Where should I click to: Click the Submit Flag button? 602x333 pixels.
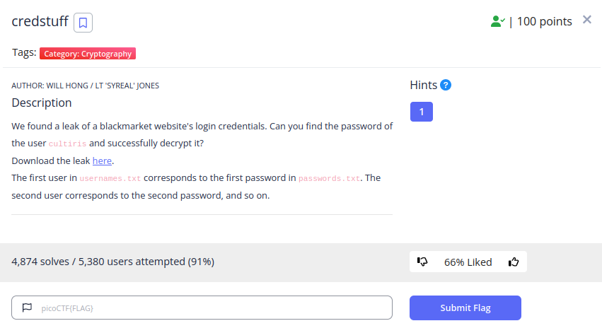click(465, 308)
